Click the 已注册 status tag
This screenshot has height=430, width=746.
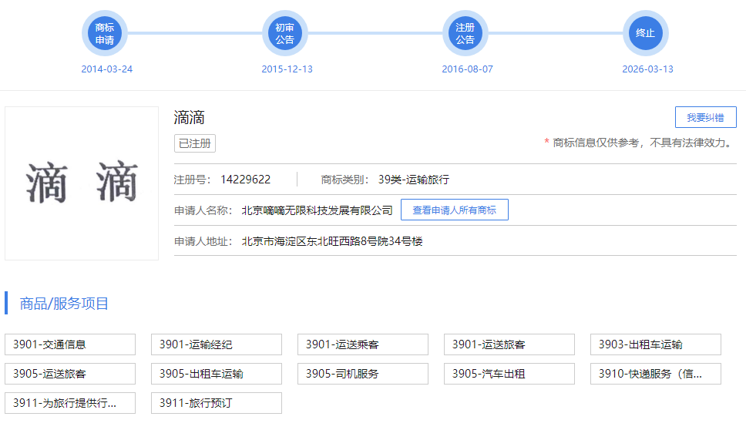tap(194, 143)
